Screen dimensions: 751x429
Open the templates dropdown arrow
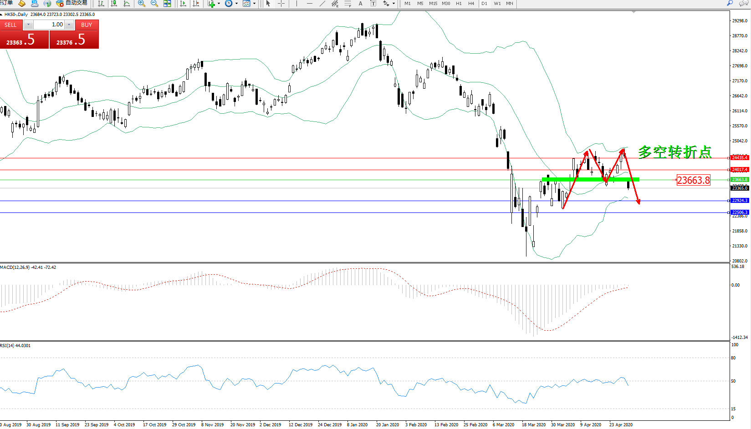pos(254,4)
